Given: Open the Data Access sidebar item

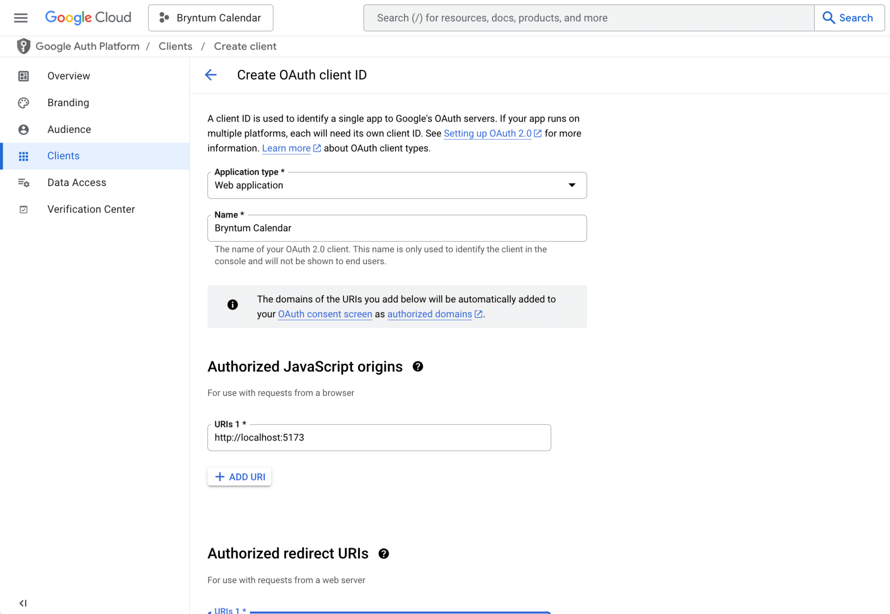Looking at the screenshot, I should click(95, 183).
